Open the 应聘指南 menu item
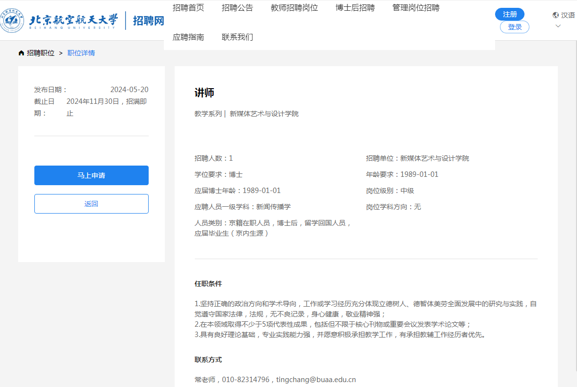Image resolution: width=577 pixels, height=387 pixels. [x=188, y=37]
